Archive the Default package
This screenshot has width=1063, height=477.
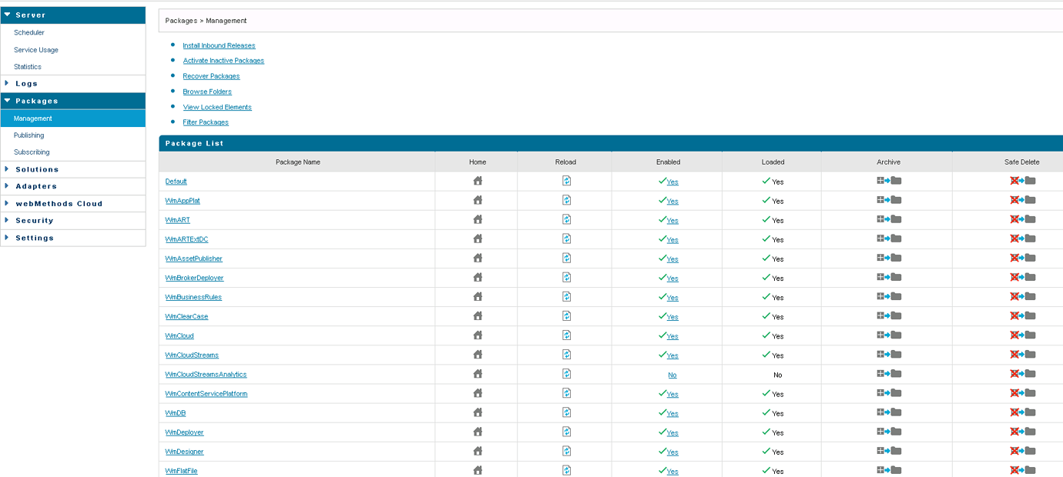pos(889,181)
